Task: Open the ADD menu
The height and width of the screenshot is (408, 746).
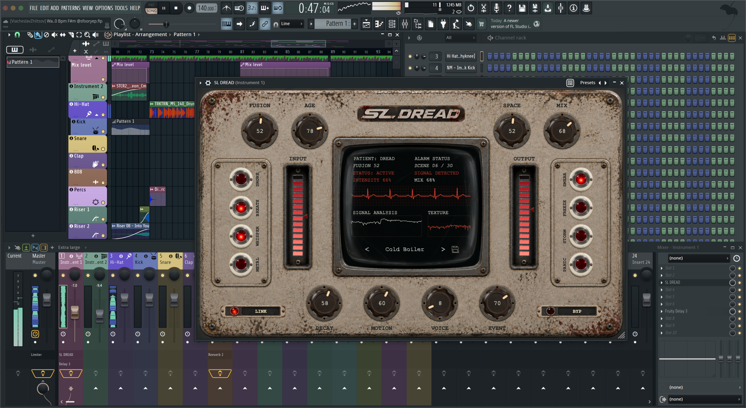Action: (x=55, y=8)
